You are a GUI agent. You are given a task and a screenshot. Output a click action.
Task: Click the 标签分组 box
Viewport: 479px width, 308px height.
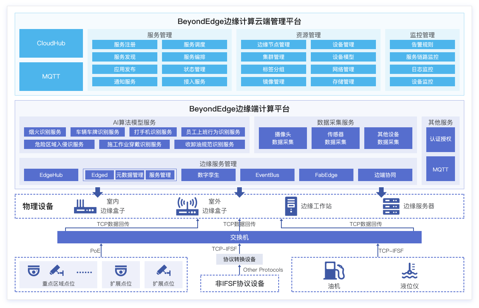tap(274, 69)
